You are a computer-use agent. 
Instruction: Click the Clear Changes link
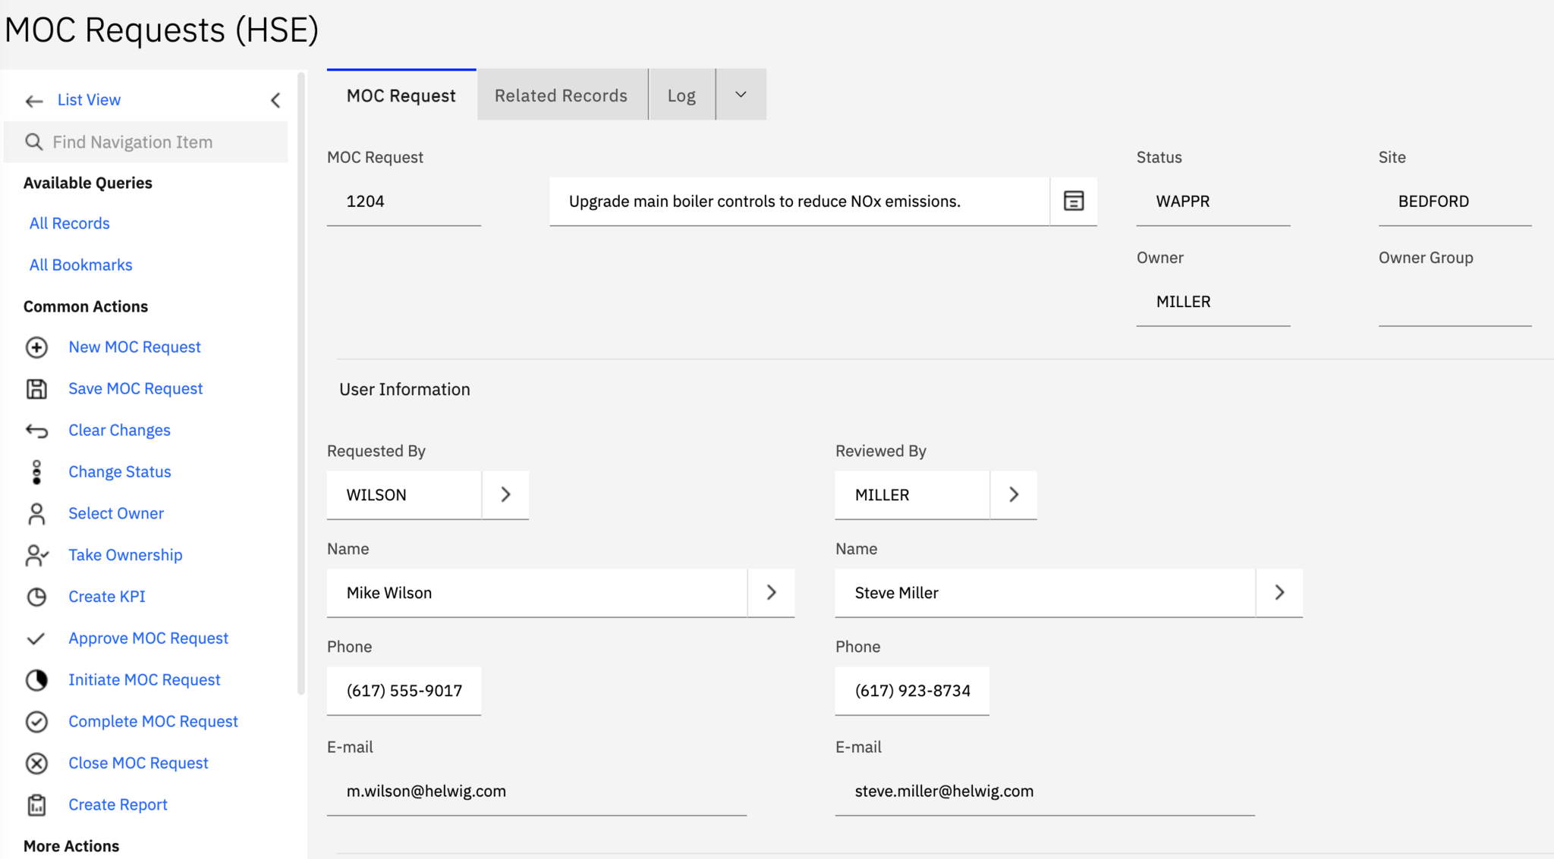point(119,431)
